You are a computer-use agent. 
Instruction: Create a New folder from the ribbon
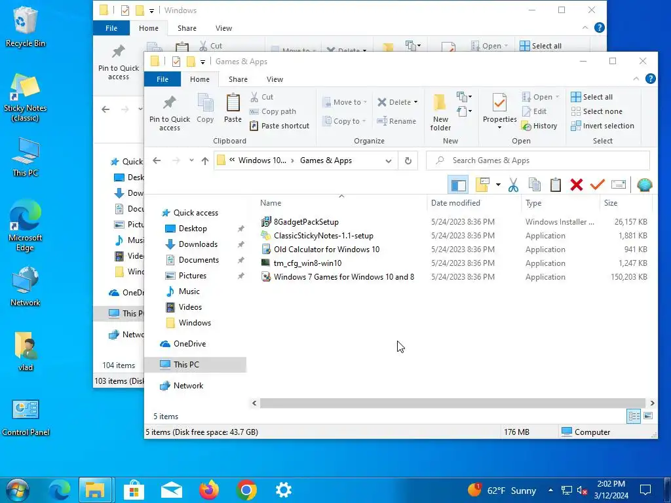pyautogui.click(x=440, y=113)
